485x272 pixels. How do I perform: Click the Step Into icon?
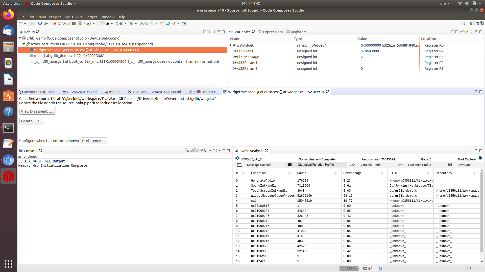[59, 23]
